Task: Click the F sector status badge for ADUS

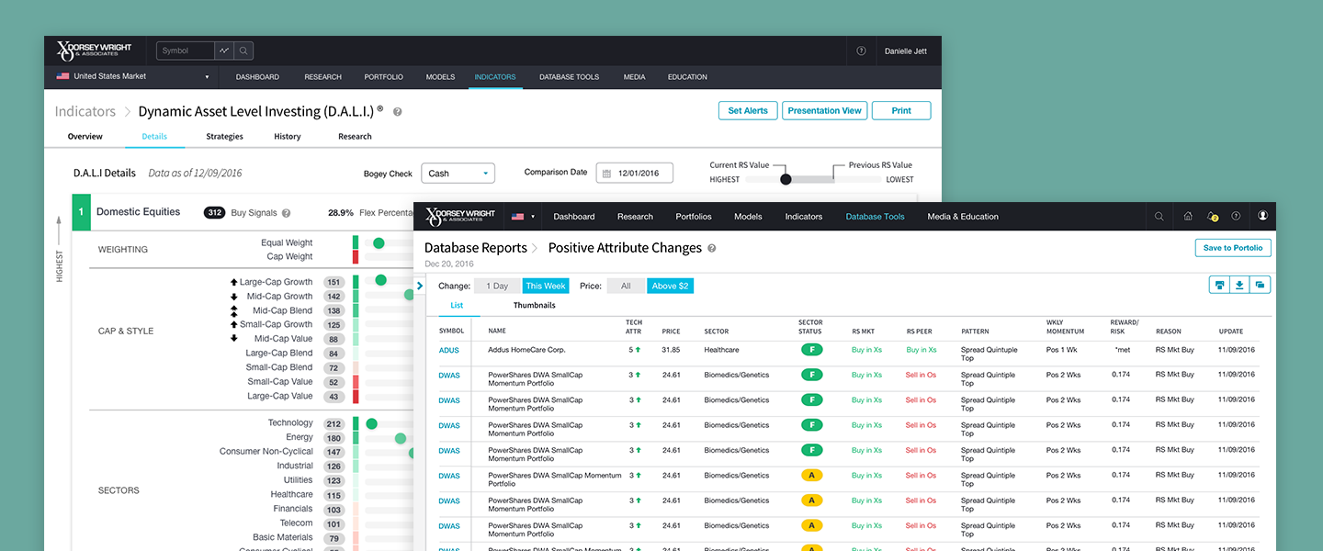Action: click(811, 350)
